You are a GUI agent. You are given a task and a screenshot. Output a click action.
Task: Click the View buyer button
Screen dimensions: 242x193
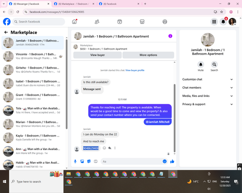click(97, 55)
